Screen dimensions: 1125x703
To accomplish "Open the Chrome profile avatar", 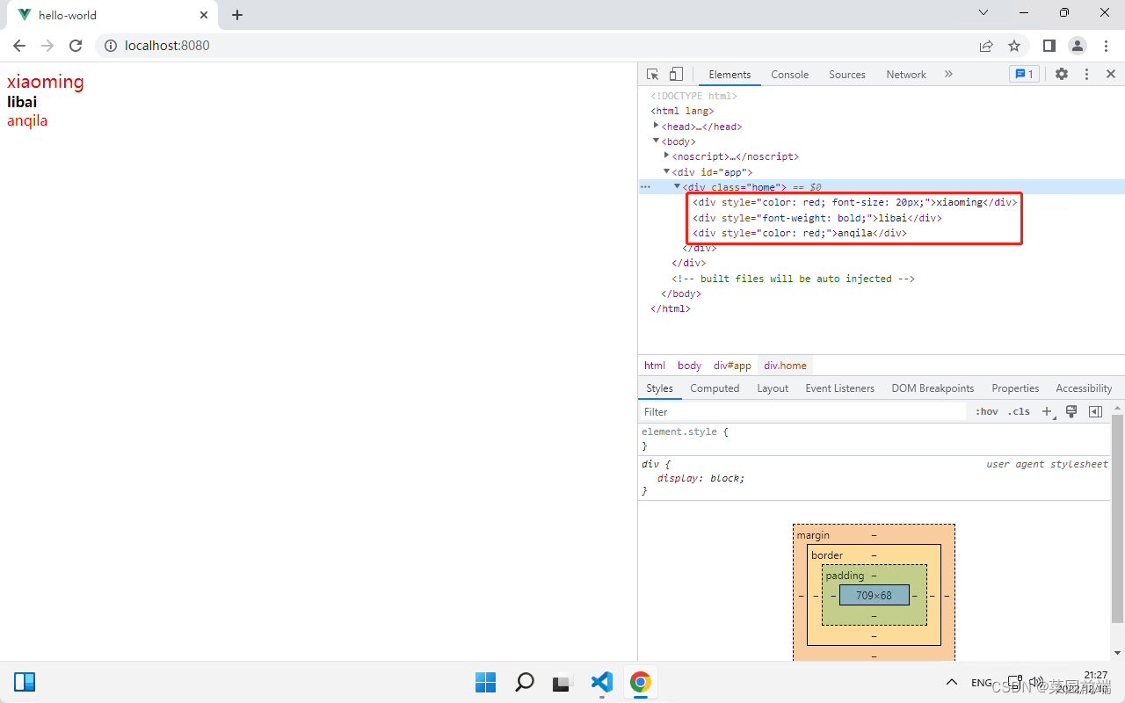I will (x=1078, y=46).
